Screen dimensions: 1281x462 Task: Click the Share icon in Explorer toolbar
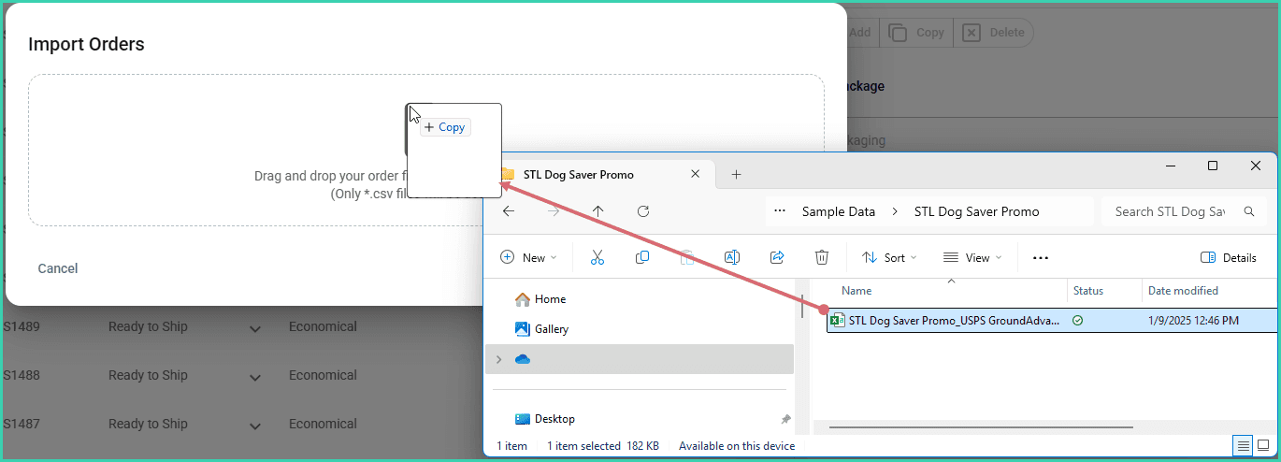pyautogui.click(x=776, y=257)
